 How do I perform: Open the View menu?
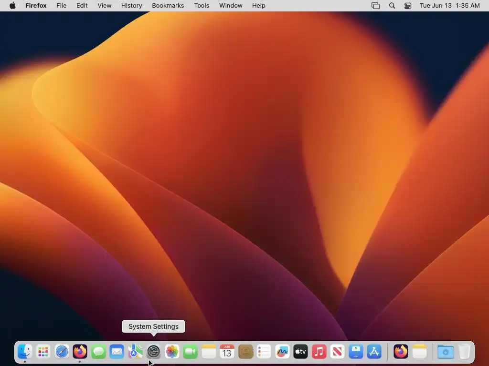point(105,6)
